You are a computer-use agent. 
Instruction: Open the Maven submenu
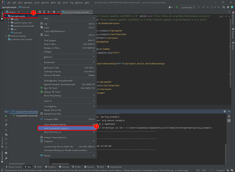coord(67,156)
